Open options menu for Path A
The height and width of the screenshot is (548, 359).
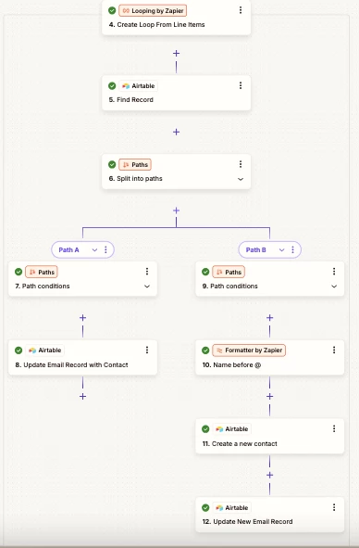tap(105, 249)
